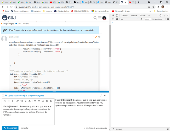Click the upload image icon in the editor
Viewport: 170px width, 131px height.
click(30, 101)
